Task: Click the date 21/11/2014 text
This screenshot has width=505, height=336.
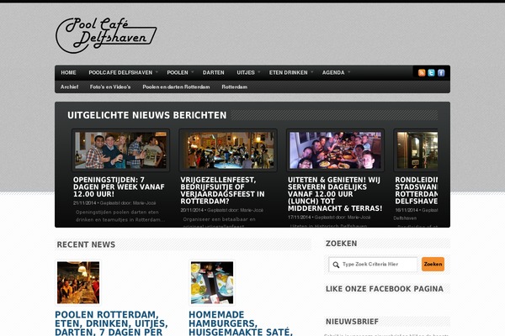Action: pos(85,203)
